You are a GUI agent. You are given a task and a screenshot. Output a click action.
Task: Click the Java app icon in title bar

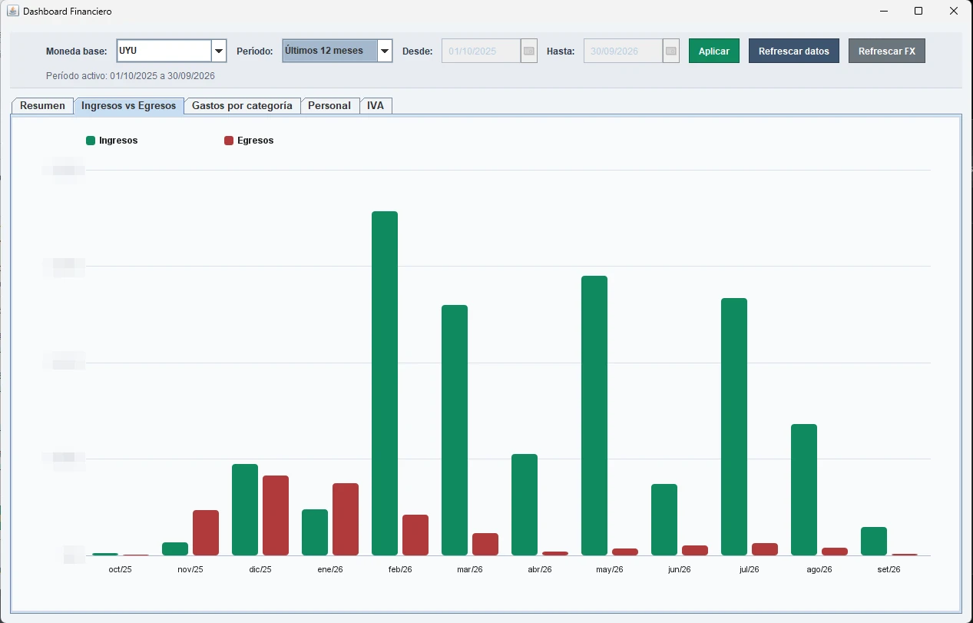(x=13, y=12)
